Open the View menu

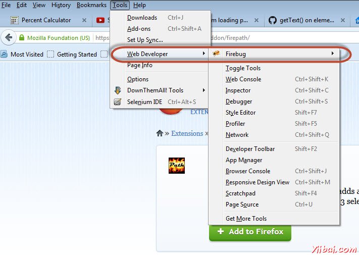pos(39,5)
